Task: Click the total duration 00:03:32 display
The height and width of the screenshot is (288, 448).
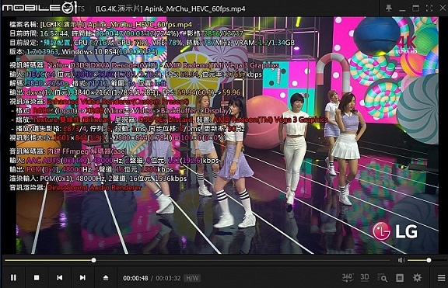Action: click(x=168, y=278)
